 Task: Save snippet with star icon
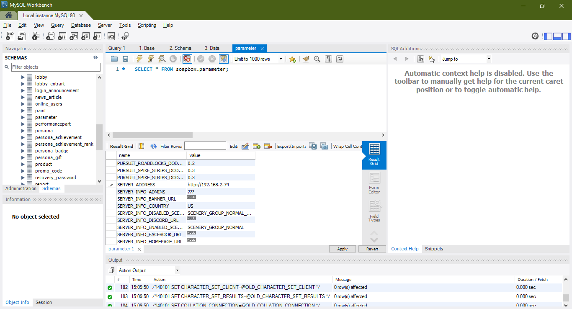point(292,59)
